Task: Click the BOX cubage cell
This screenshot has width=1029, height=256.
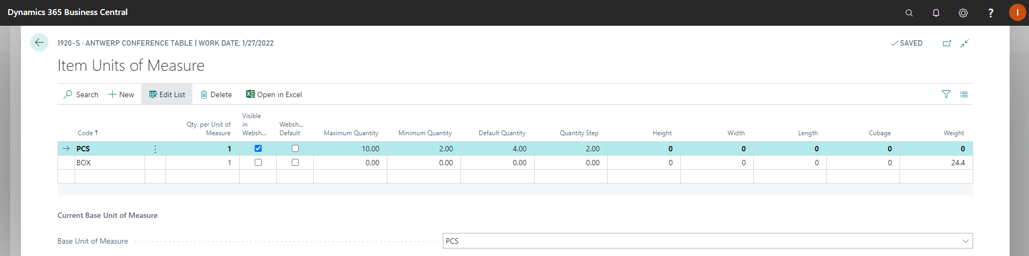Action: (x=863, y=163)
